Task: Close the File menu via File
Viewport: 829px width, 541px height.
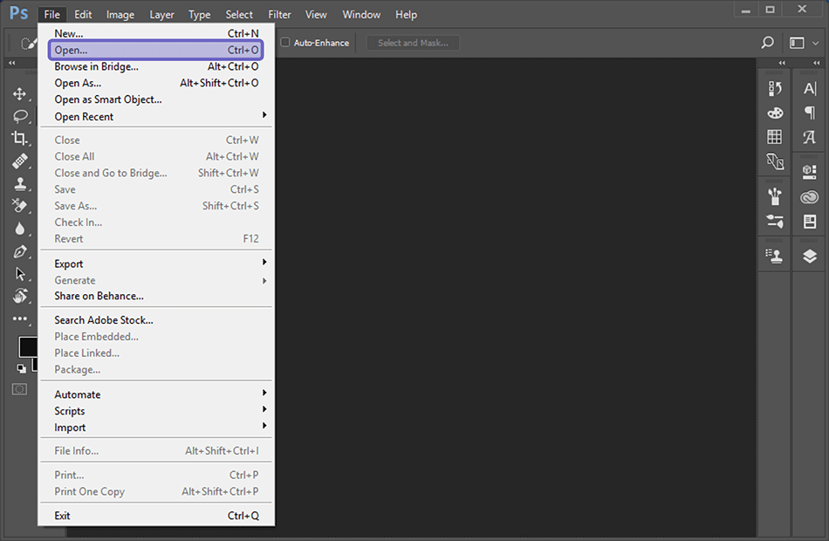Action: click(51, 14)
